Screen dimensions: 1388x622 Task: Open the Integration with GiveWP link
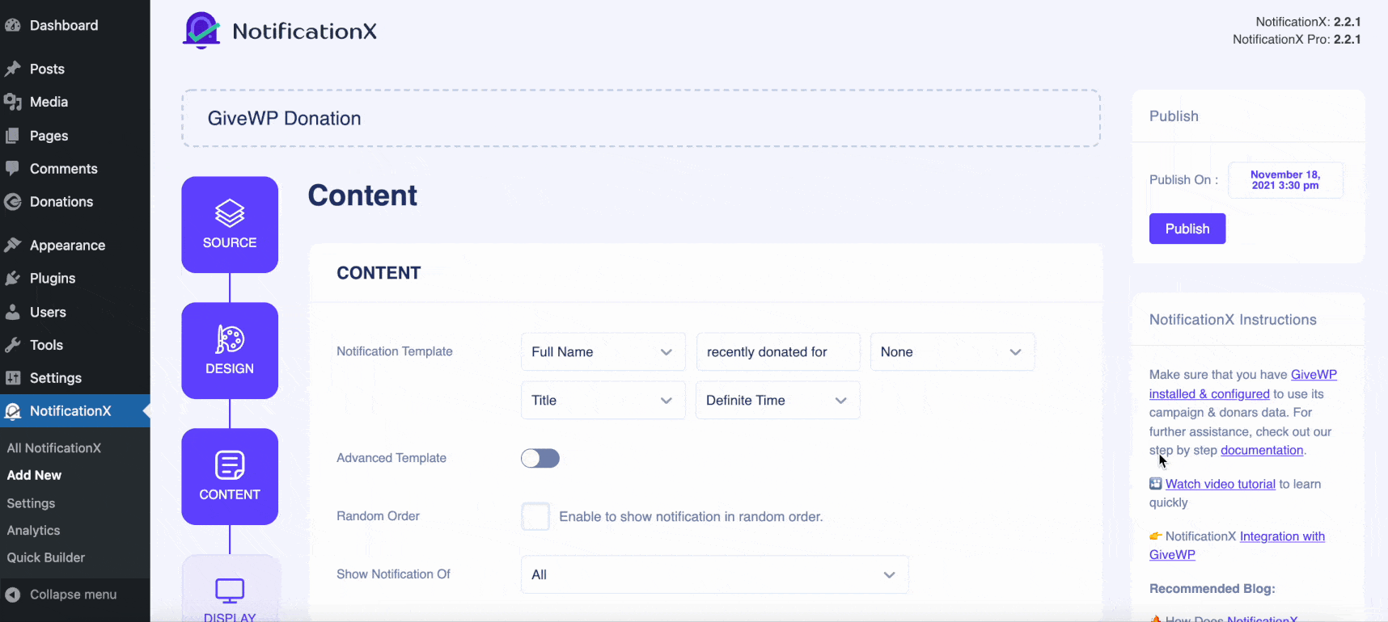click(1238, 546)
